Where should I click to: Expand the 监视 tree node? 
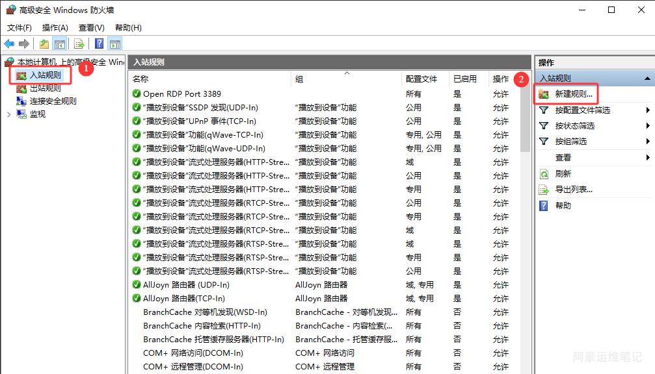pos(8,114)
